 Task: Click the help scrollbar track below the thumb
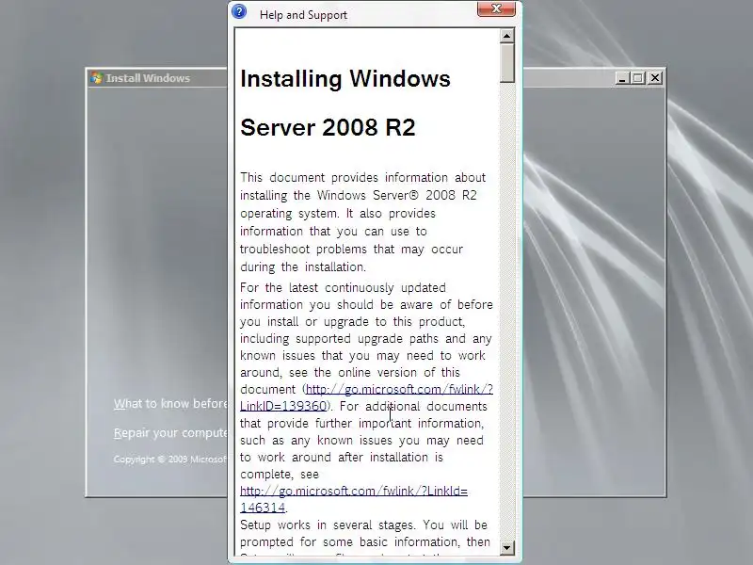coord(506,313)
